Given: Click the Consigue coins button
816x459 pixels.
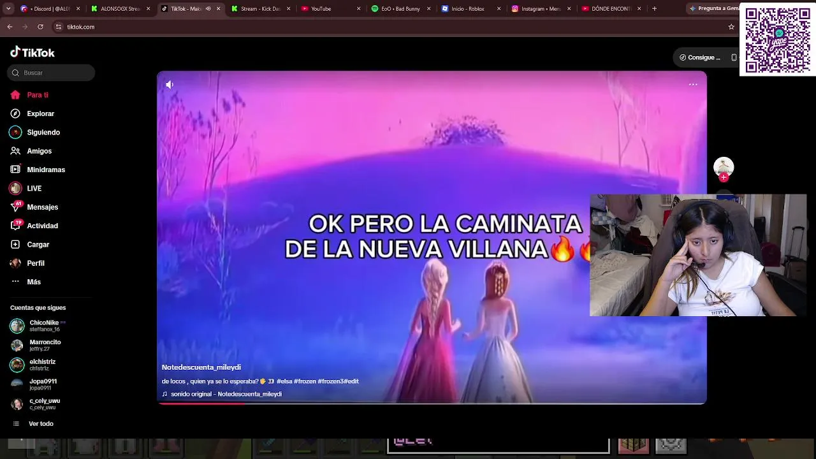Looking at the screenshot, I should coord(700,57).
